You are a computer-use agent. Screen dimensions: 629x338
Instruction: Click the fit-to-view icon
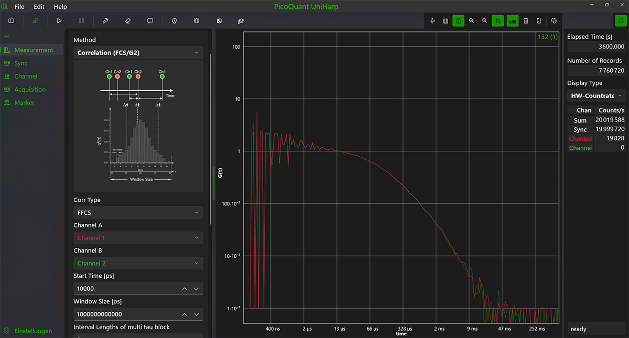point(446,21)
